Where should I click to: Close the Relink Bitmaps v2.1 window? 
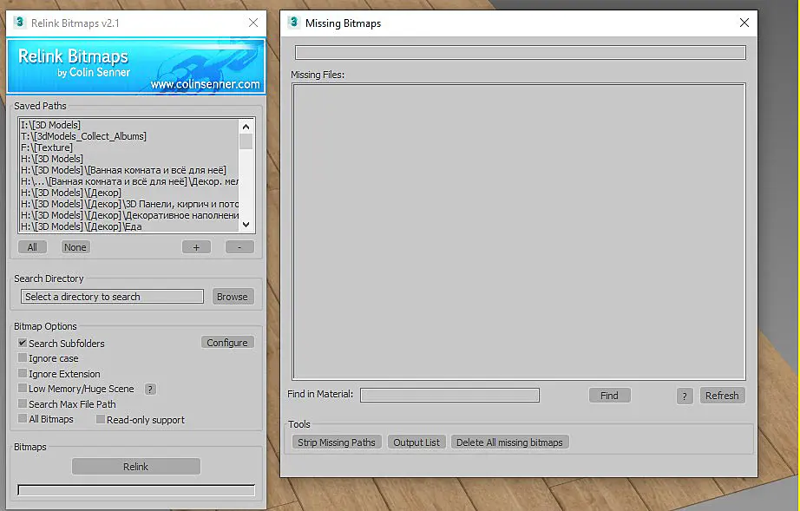pos(253,23)
